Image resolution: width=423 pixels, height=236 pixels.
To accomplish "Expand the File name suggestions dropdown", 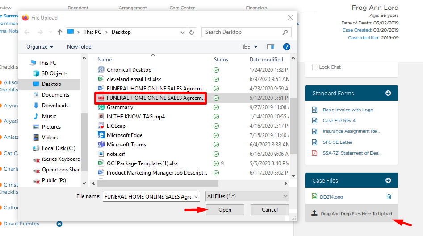I will [196, 197].
